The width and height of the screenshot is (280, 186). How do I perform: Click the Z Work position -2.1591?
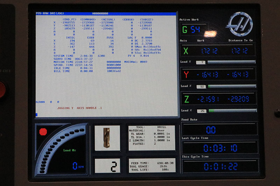(208, 99)
